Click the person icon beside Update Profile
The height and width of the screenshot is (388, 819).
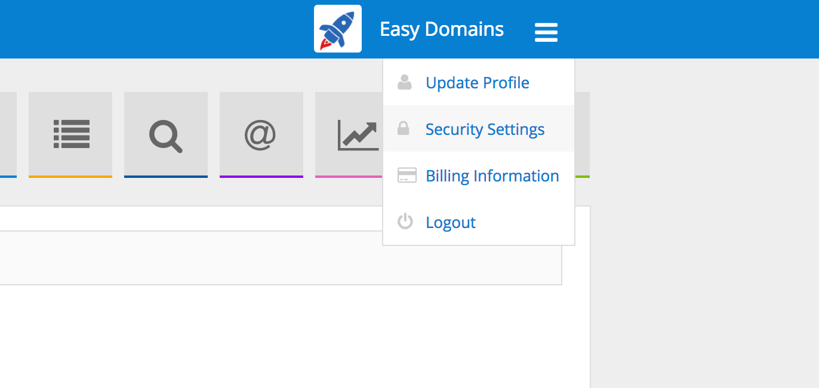[x=404, y=82]
